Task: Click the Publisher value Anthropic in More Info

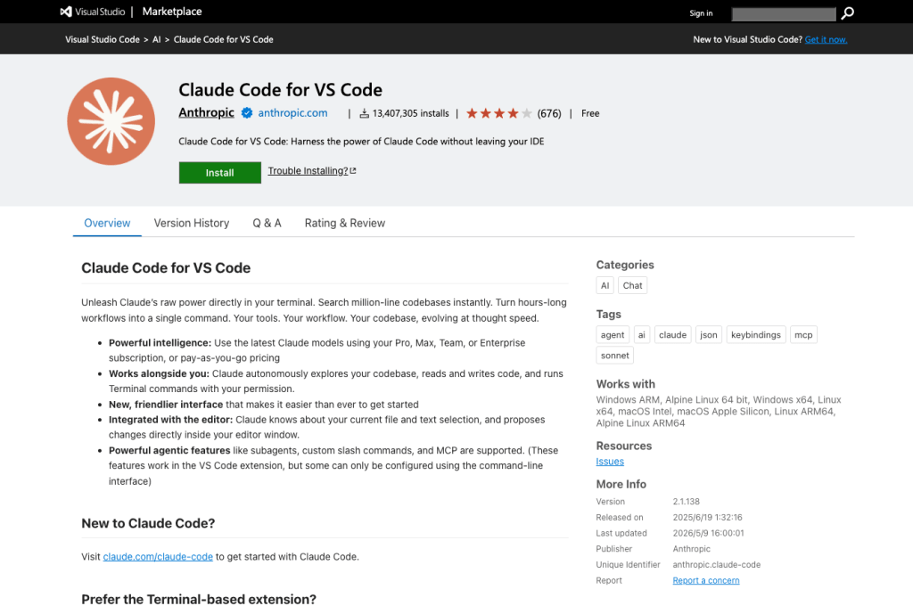Action: pyautogui.click(x=691, y=549)
